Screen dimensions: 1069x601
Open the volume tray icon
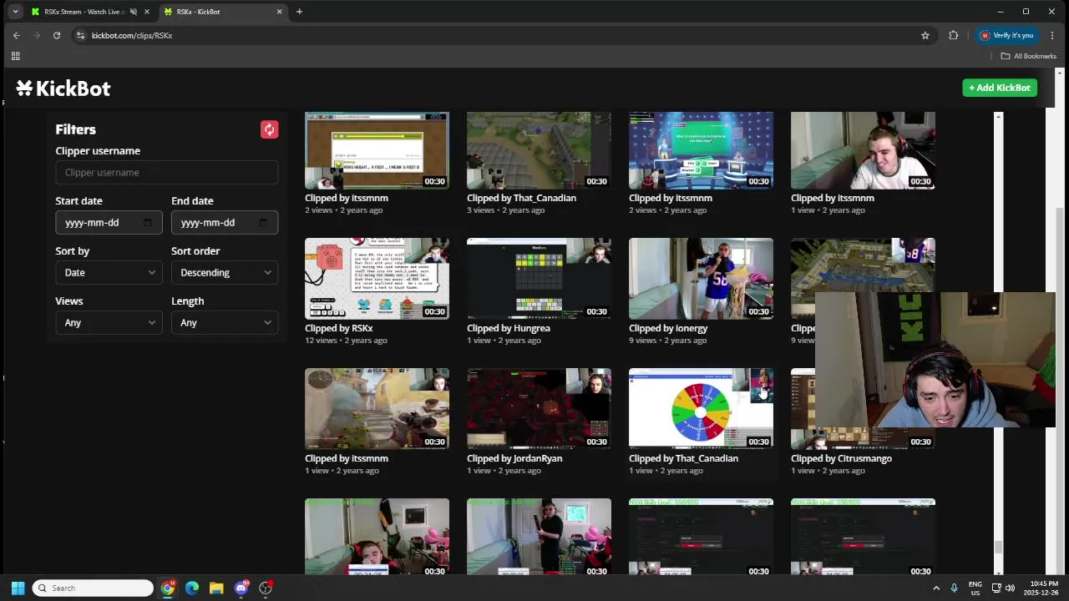coord(1010,588)
